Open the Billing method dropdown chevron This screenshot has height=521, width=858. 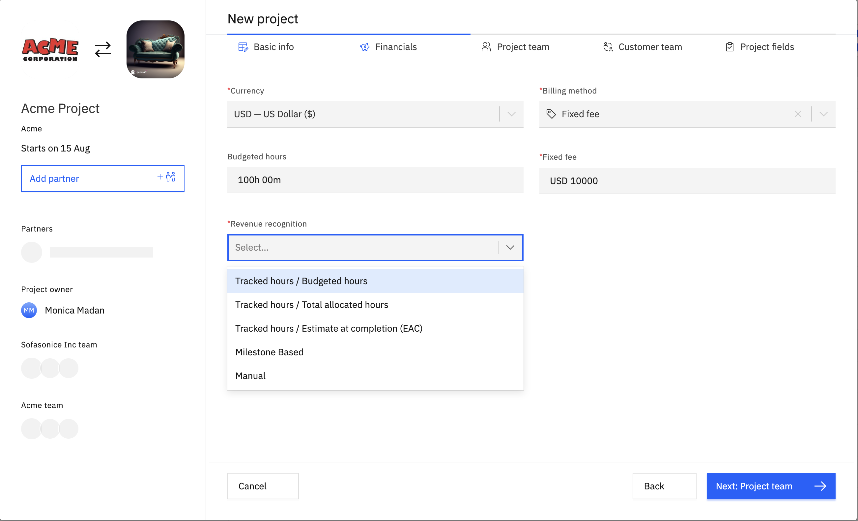[x=823, y=114]
